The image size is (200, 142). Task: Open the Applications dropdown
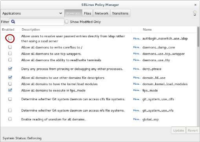point(32,13)
